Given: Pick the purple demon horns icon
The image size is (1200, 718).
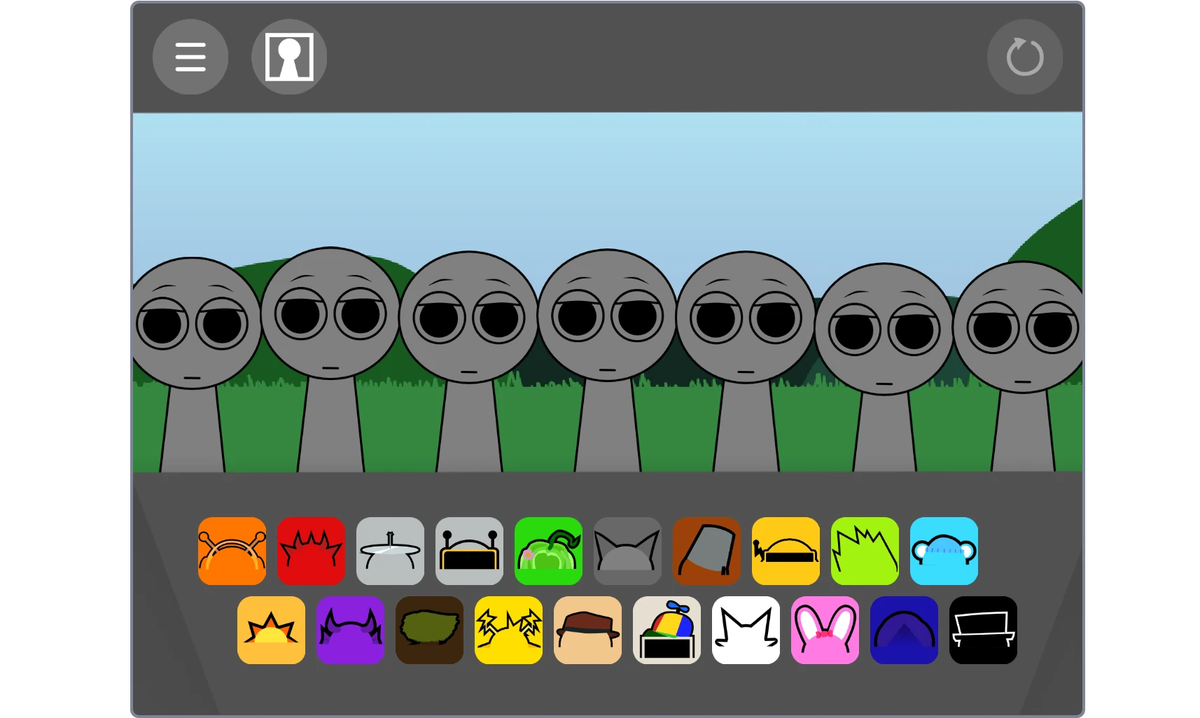Looking at the screenshot, I should pyautogui.click(x=350, y=630).
